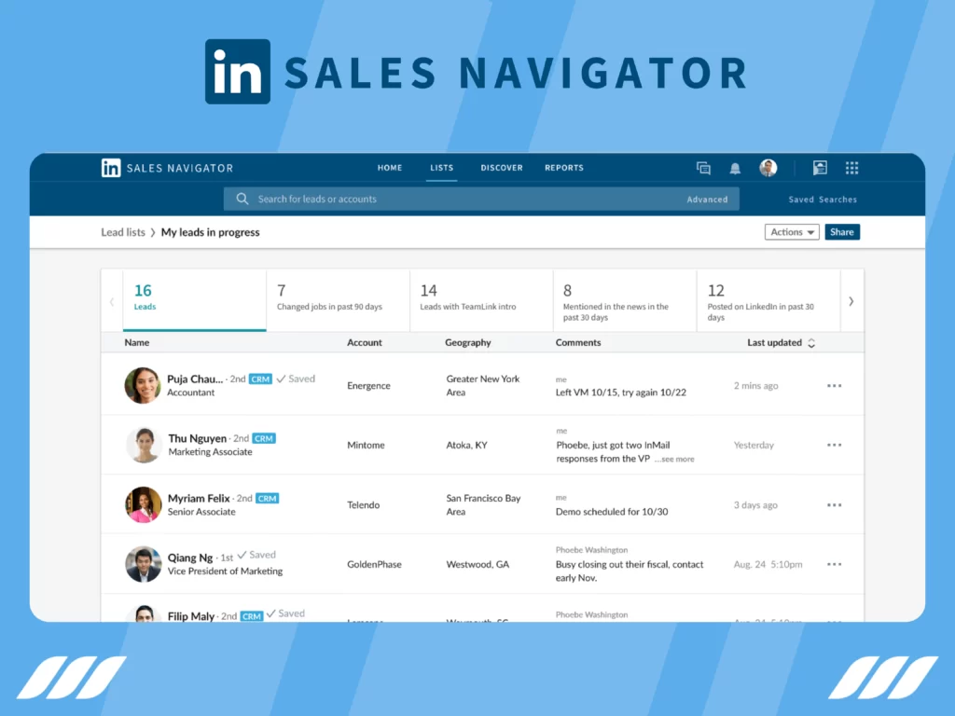This screenshot has height=716, width=955.
Task: Open Energence account
Action: click(x=368, y=385)
